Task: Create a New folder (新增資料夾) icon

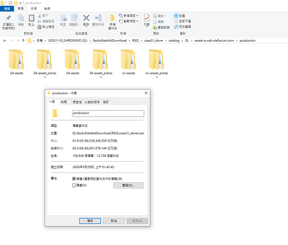Action: tap(112, 18)
